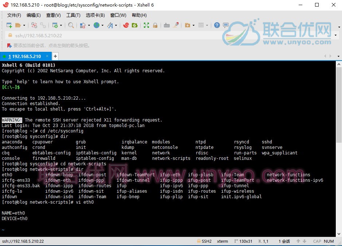Viewport: 342px width, 246px height.
Task: Click the globe encoding icon
Action: 97,25
